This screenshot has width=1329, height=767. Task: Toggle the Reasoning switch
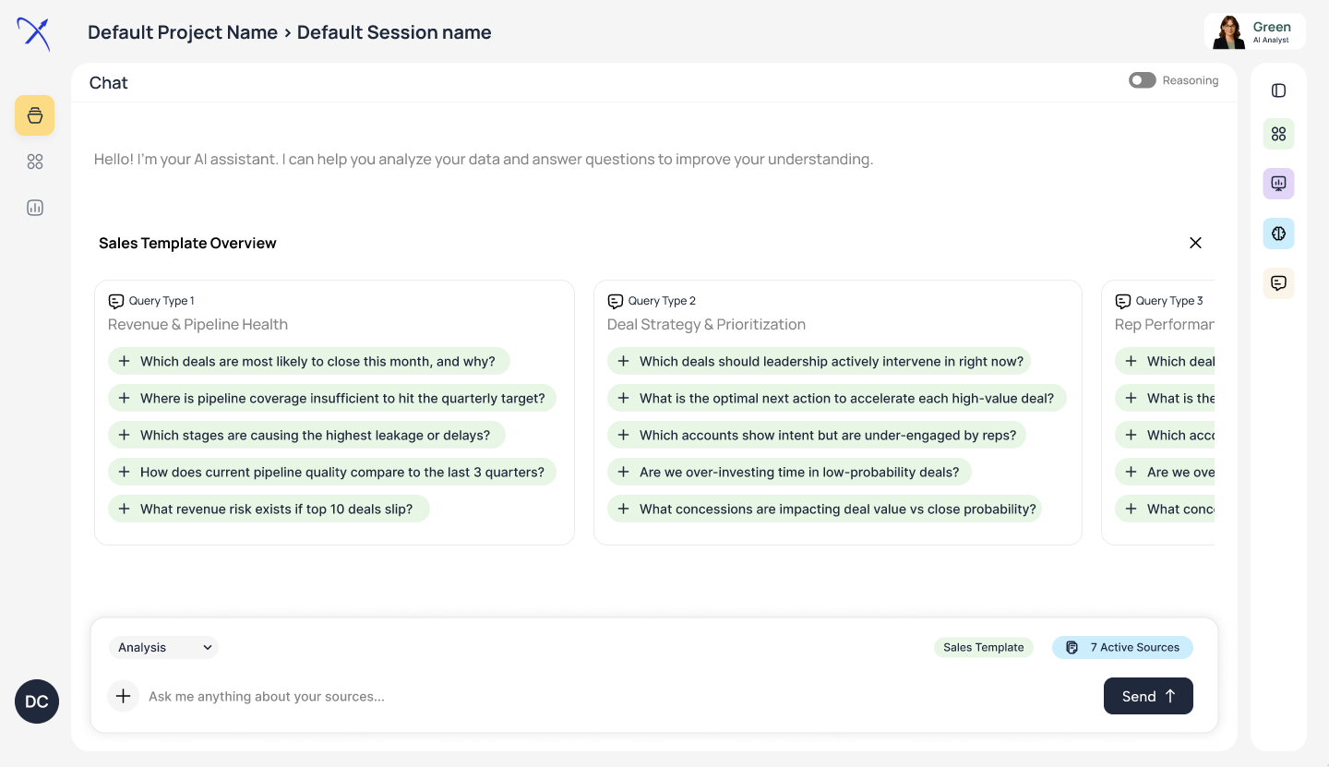tap(1142, 80)
